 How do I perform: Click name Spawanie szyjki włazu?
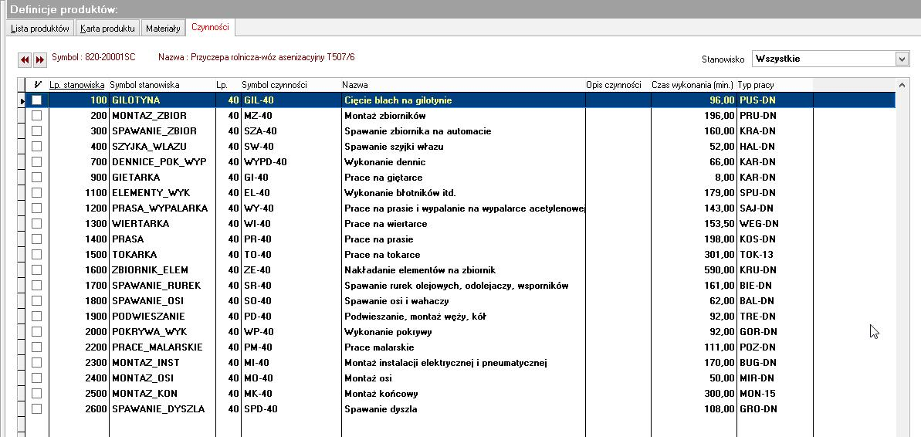click(x=394, y=146)
